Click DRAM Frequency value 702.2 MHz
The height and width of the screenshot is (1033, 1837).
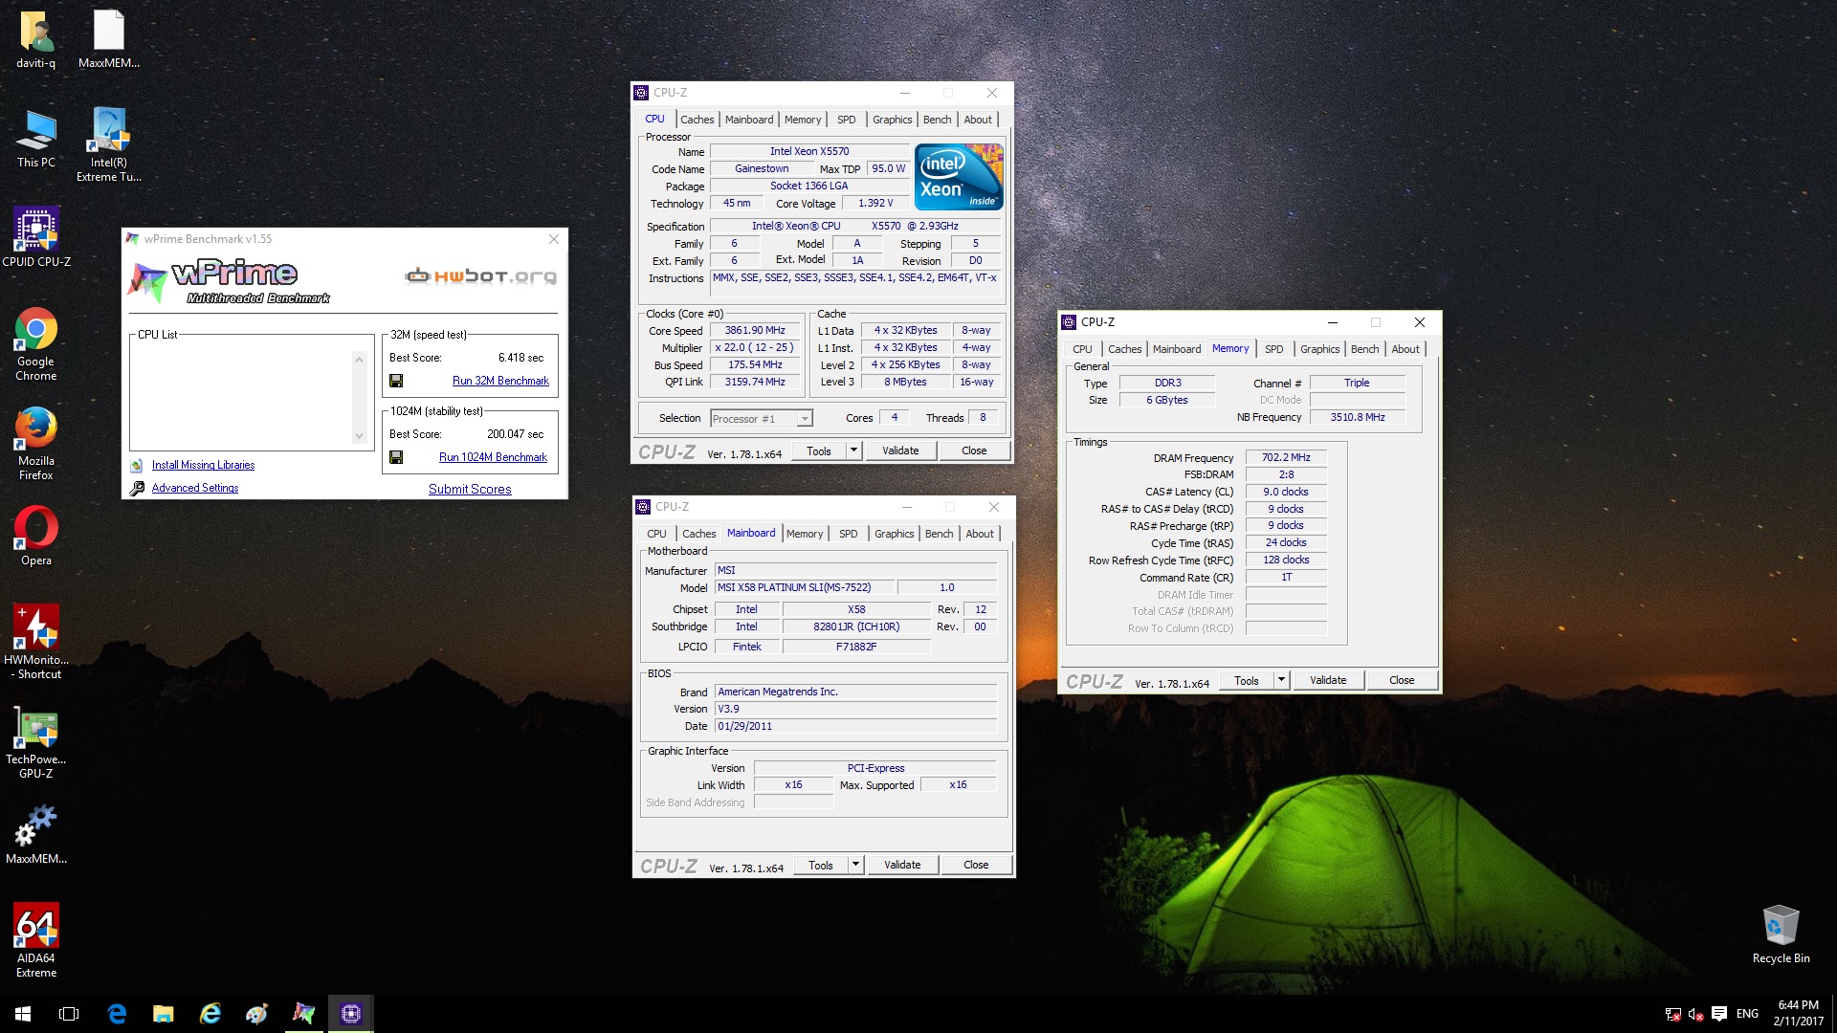(1286, 457)
